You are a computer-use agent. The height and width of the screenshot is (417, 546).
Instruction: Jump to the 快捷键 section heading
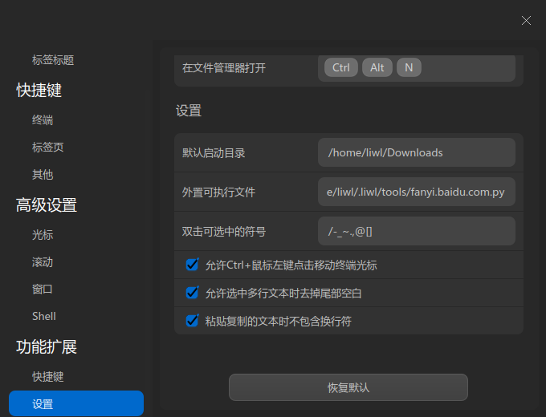click(39, 91)
